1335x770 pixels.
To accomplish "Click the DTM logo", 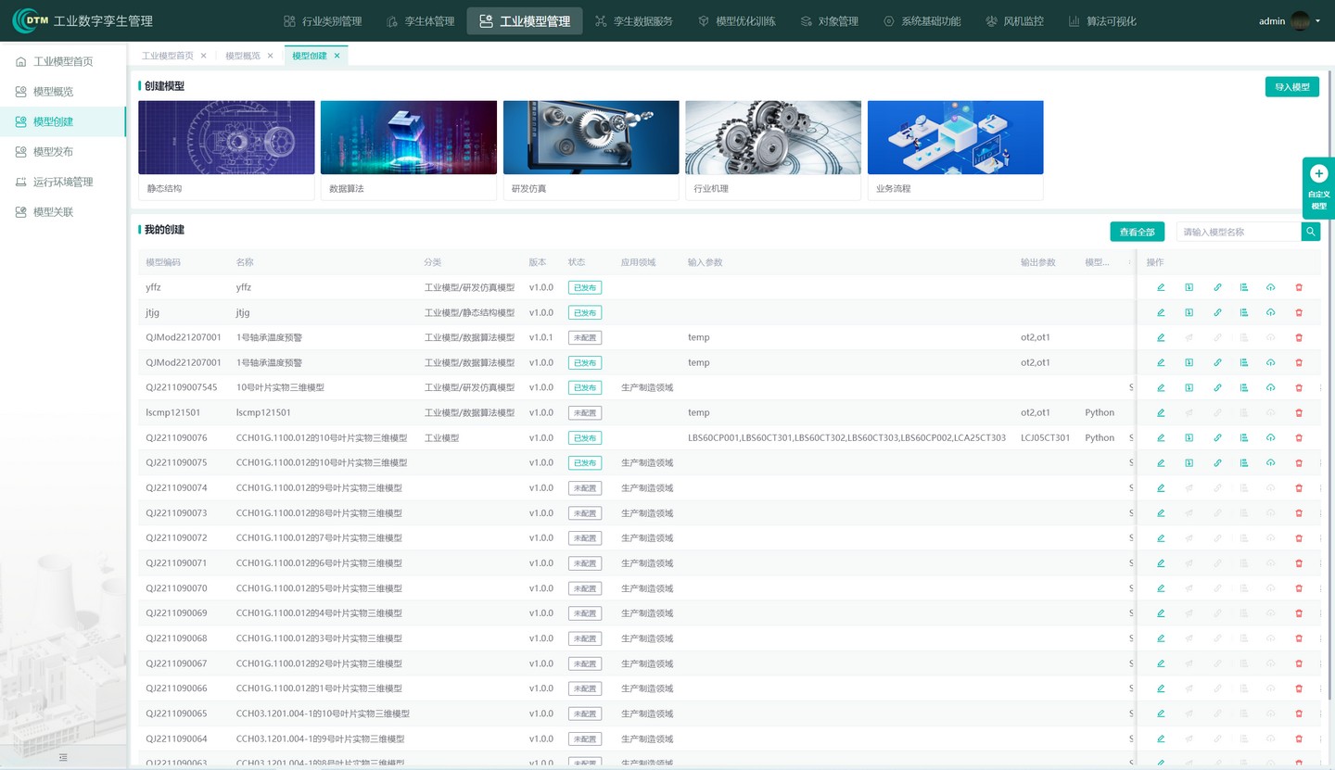I will (30, 20).
